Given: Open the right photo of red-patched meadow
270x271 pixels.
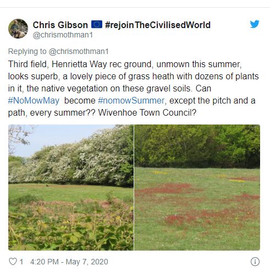Looking at the screenshot, I should click(x=197, y=187).
